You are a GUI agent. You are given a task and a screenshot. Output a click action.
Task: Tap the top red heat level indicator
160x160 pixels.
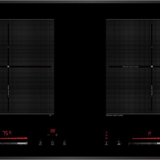tap(106, 132)
